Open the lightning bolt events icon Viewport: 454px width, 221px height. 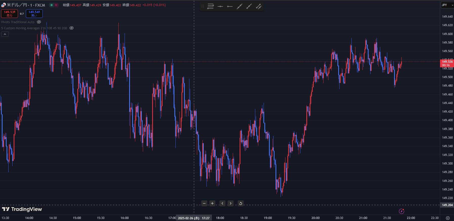[401, 211]
